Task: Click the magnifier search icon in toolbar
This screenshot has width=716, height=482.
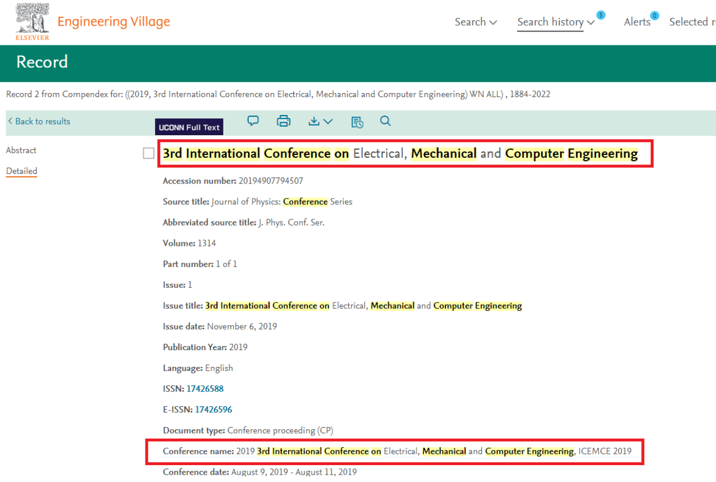Action: [385, 121]
